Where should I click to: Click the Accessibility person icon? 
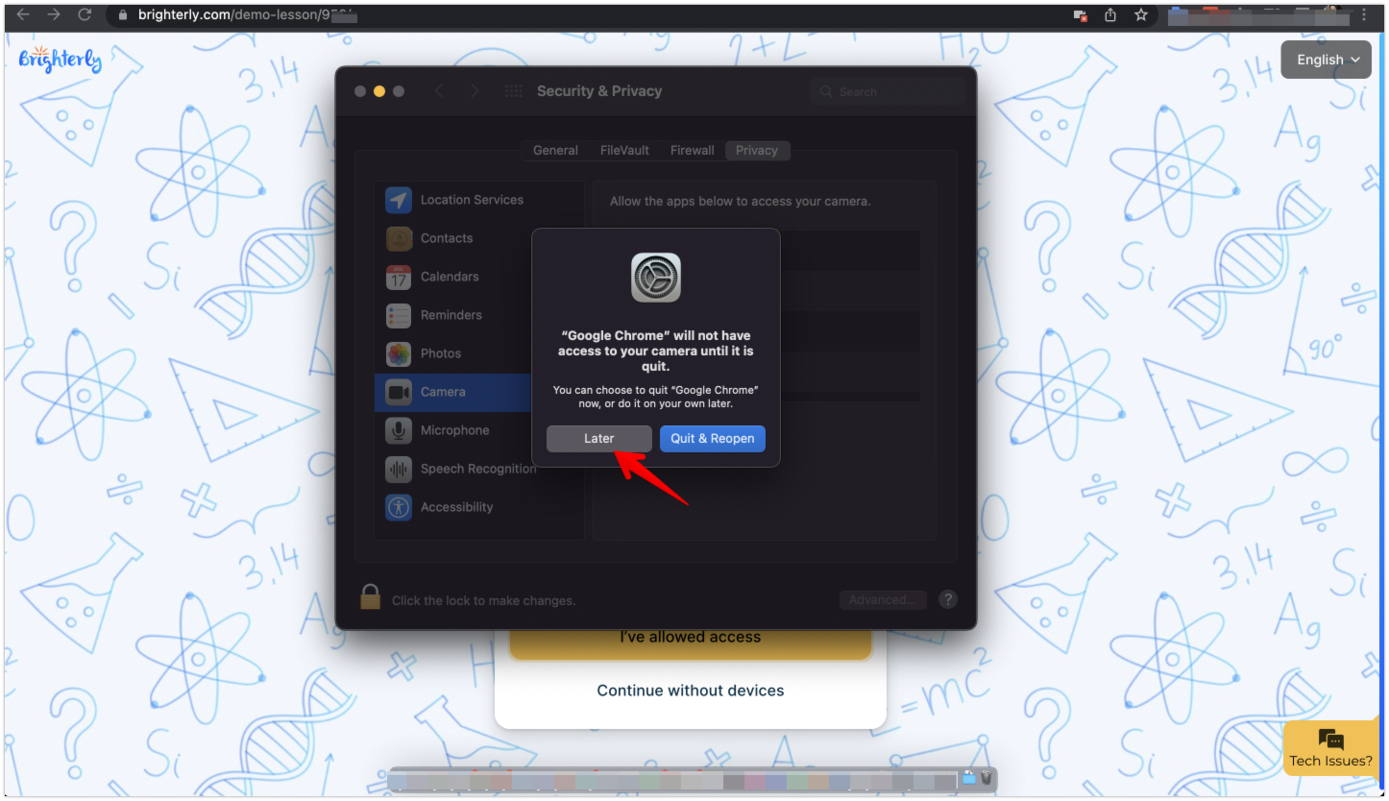point(399,507)
